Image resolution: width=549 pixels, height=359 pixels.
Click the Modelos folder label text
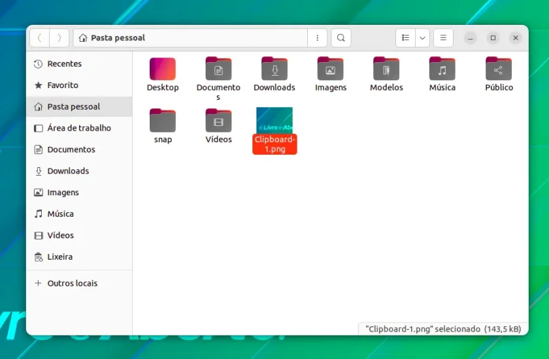[386, 87]
